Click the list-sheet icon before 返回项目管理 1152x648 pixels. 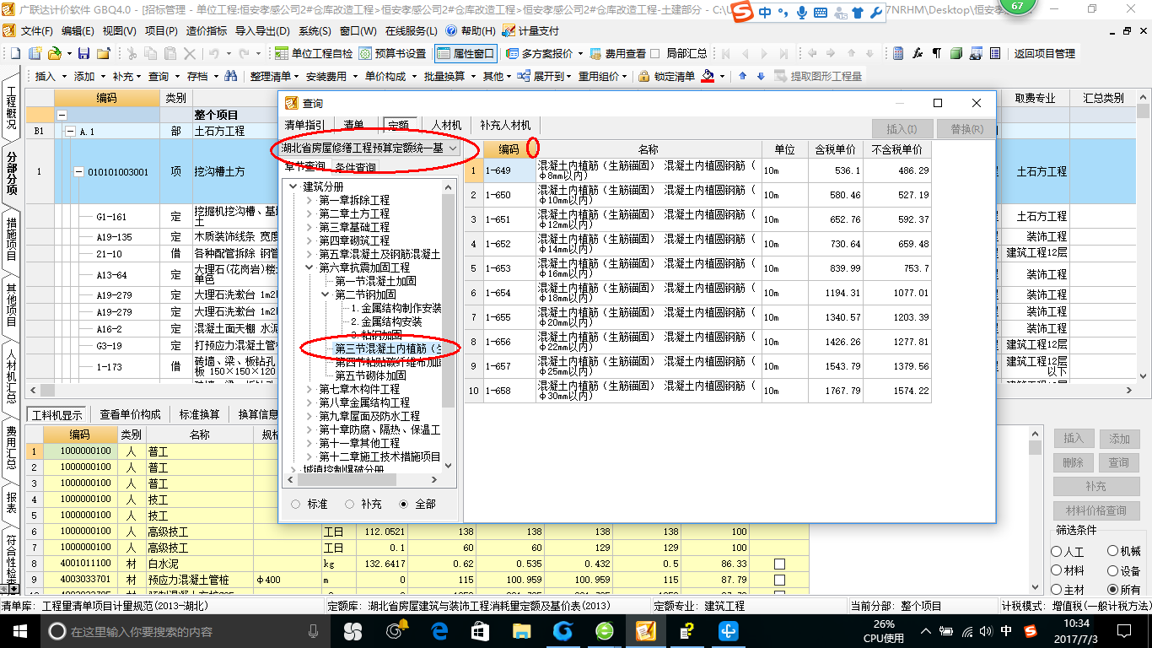coord(994,53)
